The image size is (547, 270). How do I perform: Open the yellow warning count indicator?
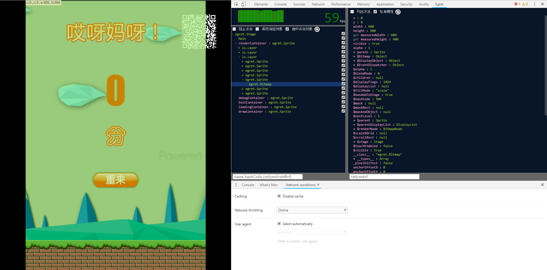[525, 4]
